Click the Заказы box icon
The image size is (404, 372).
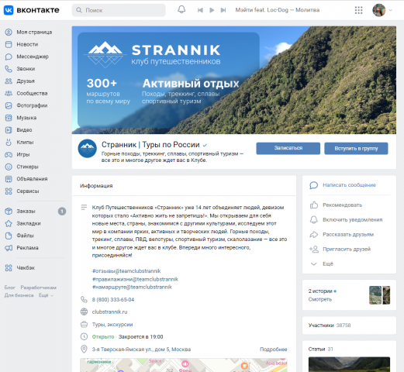[x=9, y=211]
